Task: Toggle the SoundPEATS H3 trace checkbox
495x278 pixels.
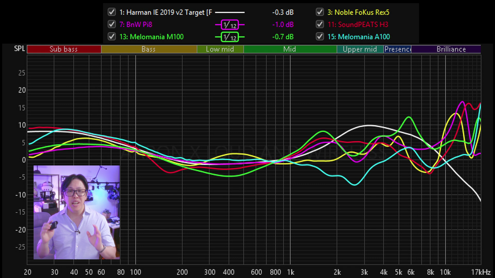Action: [320, 24]
